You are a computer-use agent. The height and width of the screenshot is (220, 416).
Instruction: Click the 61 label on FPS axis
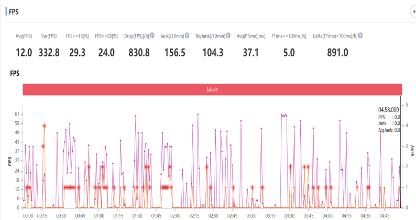[17, 114]
